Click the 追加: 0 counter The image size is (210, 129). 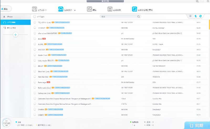pyautogui.click(x=149, y=122)
